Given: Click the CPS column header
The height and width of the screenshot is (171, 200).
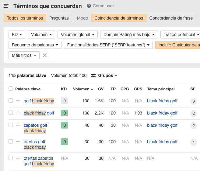Looking at the screenshot, I should (138, 89).
